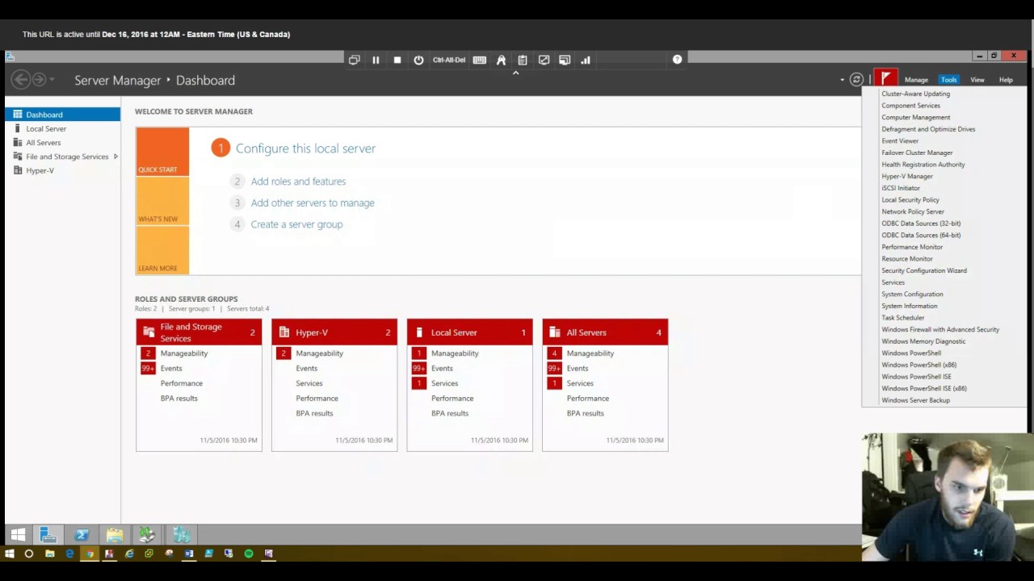Click the forward navigation arrow in Server Manager
The width and height of the screenshot is (1034, 581).
pyautogui.click(x=39, y=79)
